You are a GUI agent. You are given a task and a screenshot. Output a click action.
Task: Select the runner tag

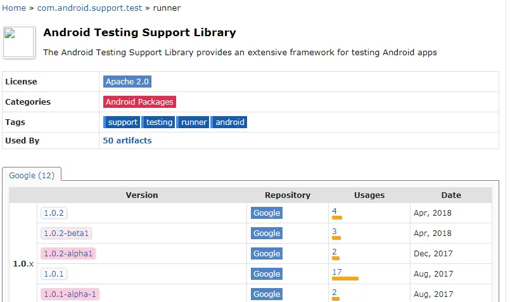click(193, 122)
